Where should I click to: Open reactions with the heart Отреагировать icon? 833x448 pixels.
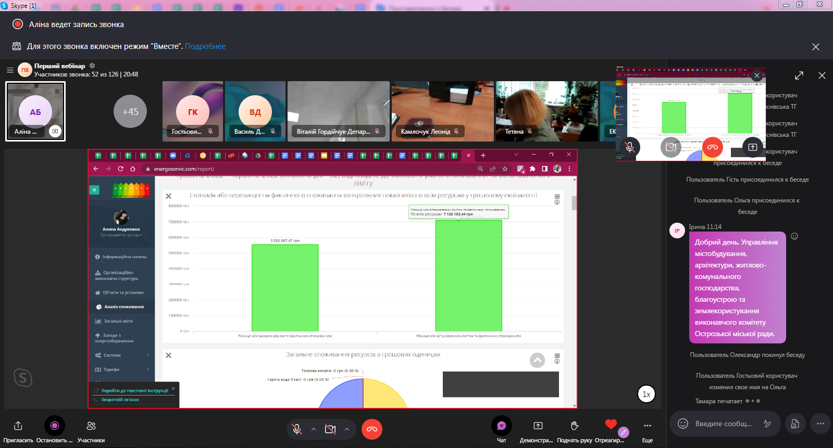(611, 425)
